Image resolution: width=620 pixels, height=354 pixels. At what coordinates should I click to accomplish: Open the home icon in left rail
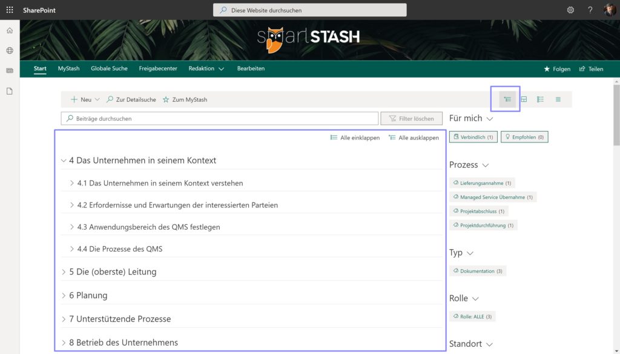10,30
